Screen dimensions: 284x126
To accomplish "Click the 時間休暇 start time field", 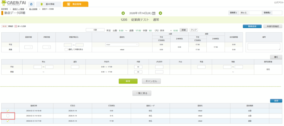I will tap(68, 45).
